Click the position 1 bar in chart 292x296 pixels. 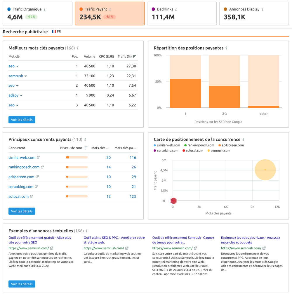185,93
